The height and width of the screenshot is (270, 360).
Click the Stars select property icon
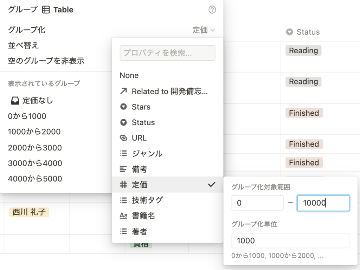click(123, 107)
